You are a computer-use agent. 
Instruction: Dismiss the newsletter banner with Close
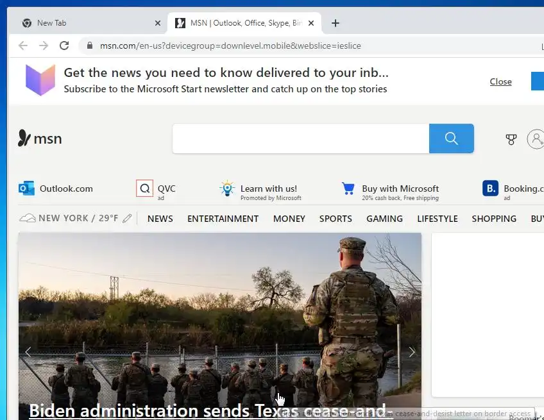tap(500, 81)
